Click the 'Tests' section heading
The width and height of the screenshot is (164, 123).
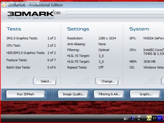(14, 29)
